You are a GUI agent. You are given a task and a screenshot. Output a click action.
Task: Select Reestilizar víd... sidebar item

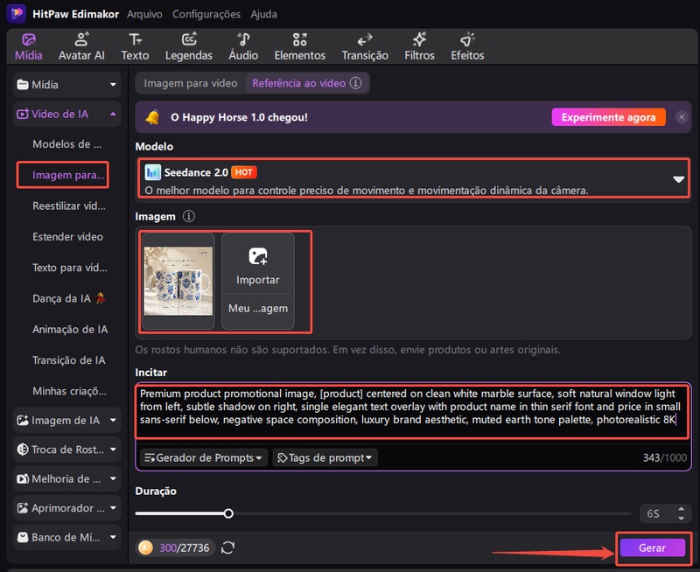69,206
